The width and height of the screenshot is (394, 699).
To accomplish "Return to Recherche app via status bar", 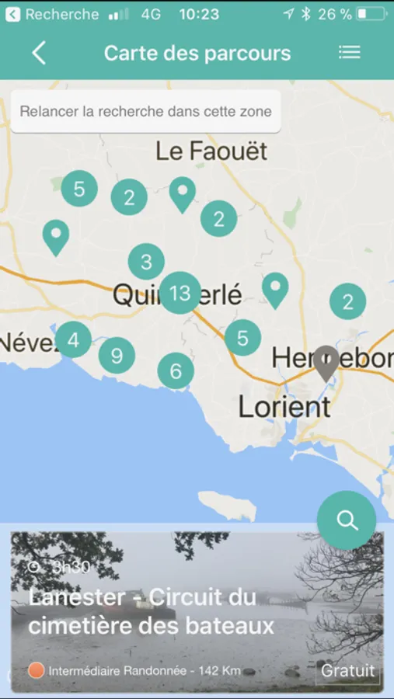I will [52, 14].
